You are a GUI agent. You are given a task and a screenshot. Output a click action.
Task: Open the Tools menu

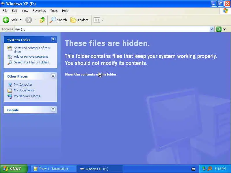tap(54, 11)
